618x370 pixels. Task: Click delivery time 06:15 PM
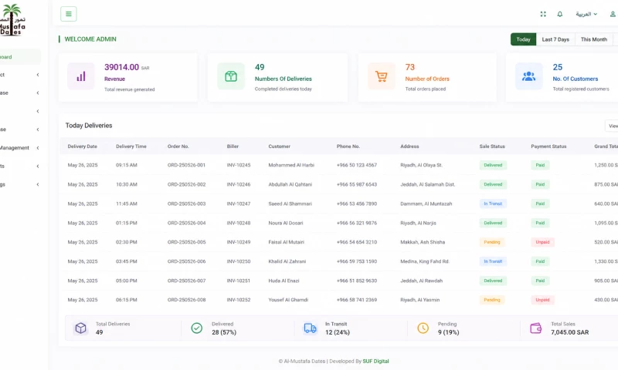click(x=127, y=300)
